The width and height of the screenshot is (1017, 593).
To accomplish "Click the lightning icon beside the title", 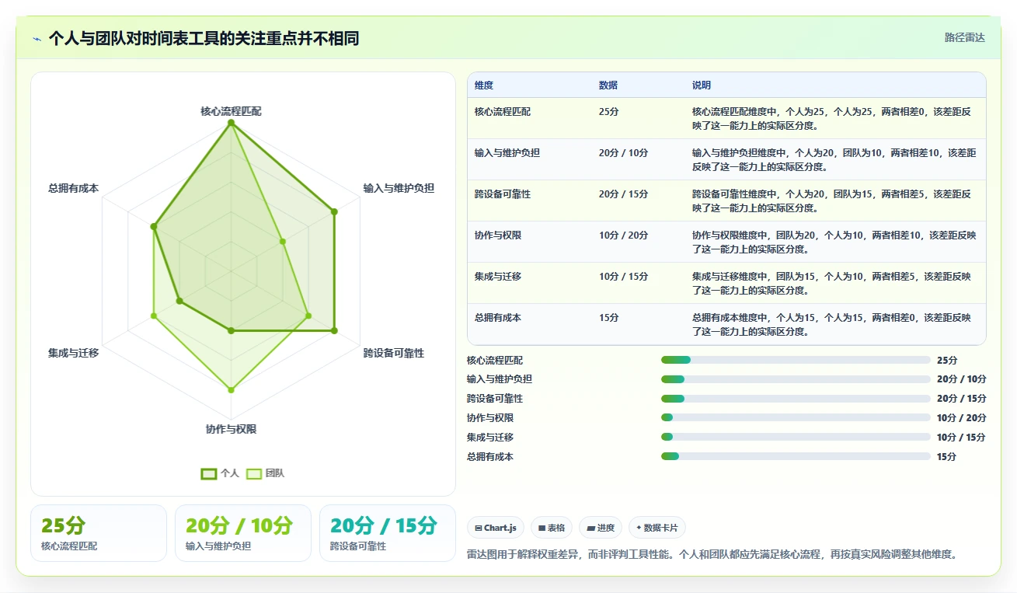I will (x=37, y=39).
